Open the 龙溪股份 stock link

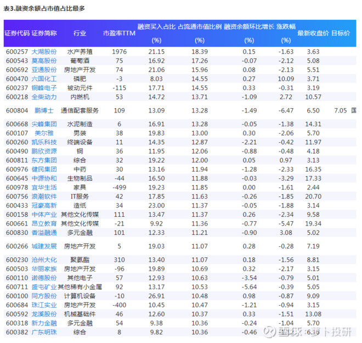[44, 314]
